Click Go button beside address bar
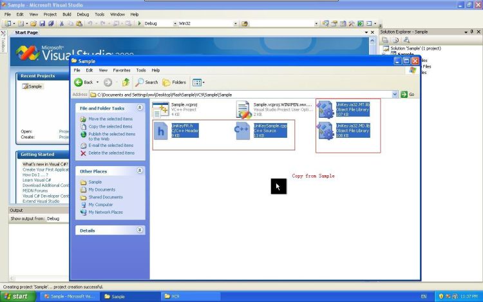Screen dimensions: 483x302 408,95
